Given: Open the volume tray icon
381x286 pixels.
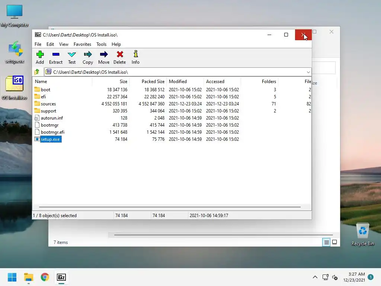Looking at the screenshot, I should tap(335, 277).
